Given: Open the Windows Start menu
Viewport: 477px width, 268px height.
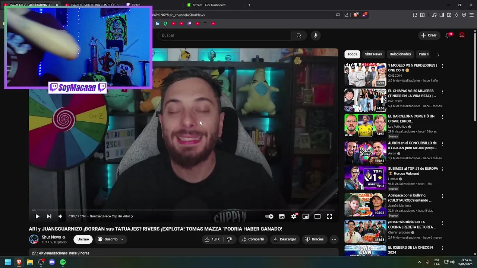Looking at the screenshot, I should (8, 262).
